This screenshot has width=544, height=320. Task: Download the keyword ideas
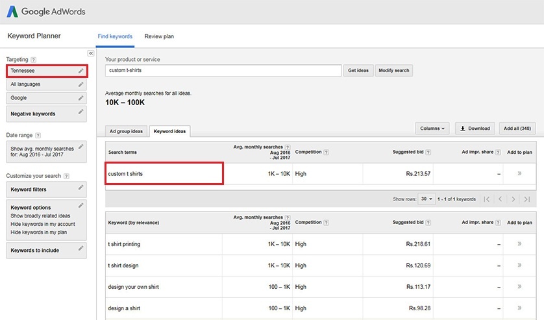[x=475, y=129]
